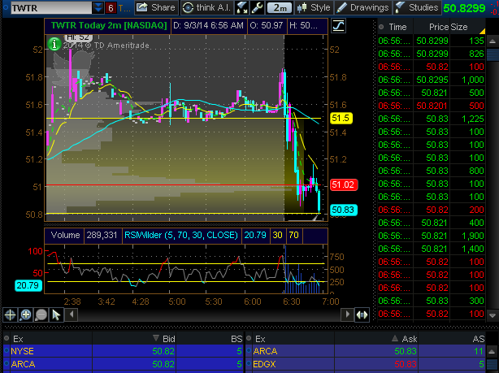Viewport: 499px width, 373px height.
Task: Open the Drawings menu
Action: (x=362, y=7)
